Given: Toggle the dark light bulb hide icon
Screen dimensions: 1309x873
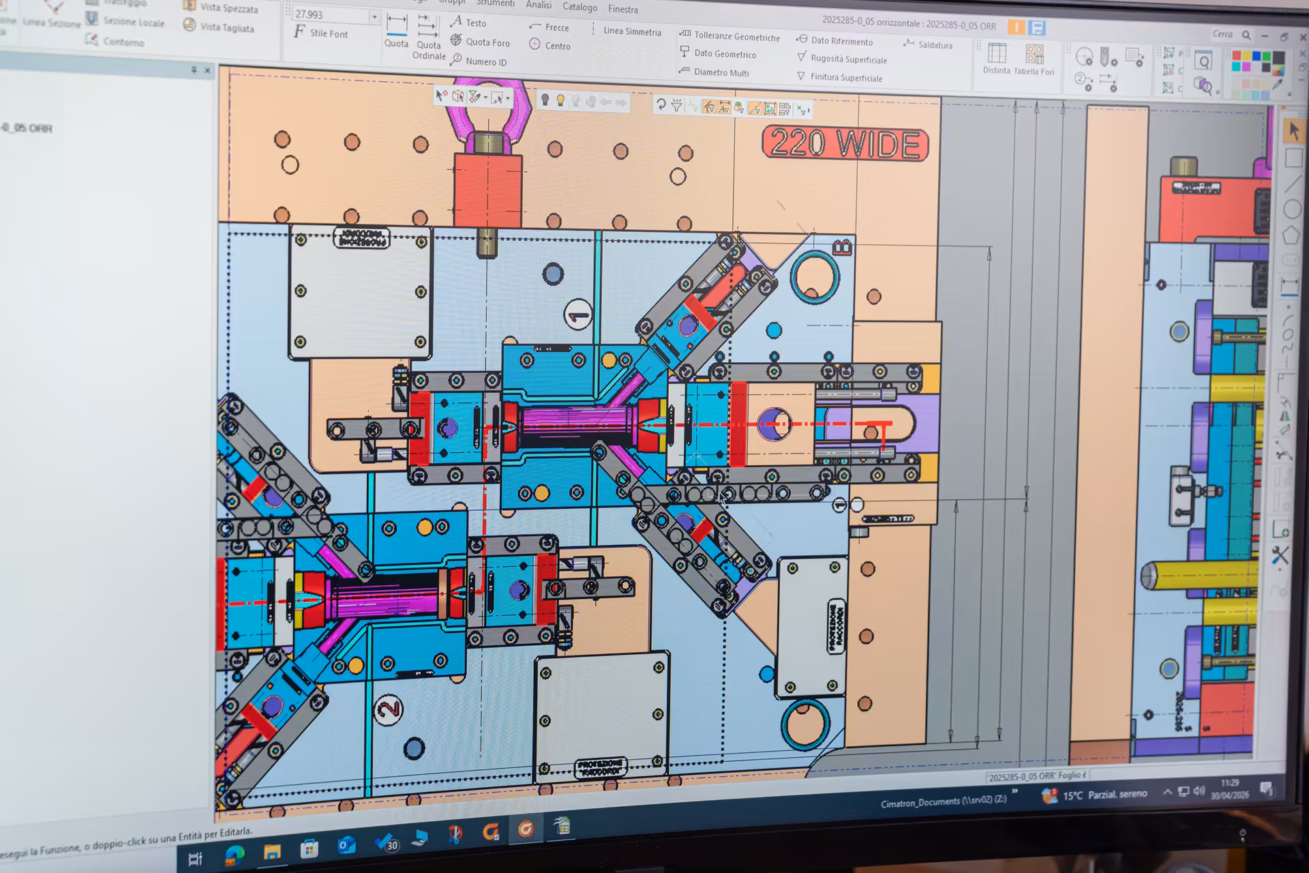Looking at the screenshot, I should (545, 100).
